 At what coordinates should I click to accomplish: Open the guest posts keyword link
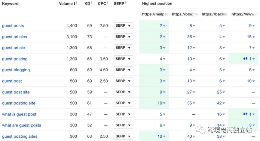pos(13,26)
